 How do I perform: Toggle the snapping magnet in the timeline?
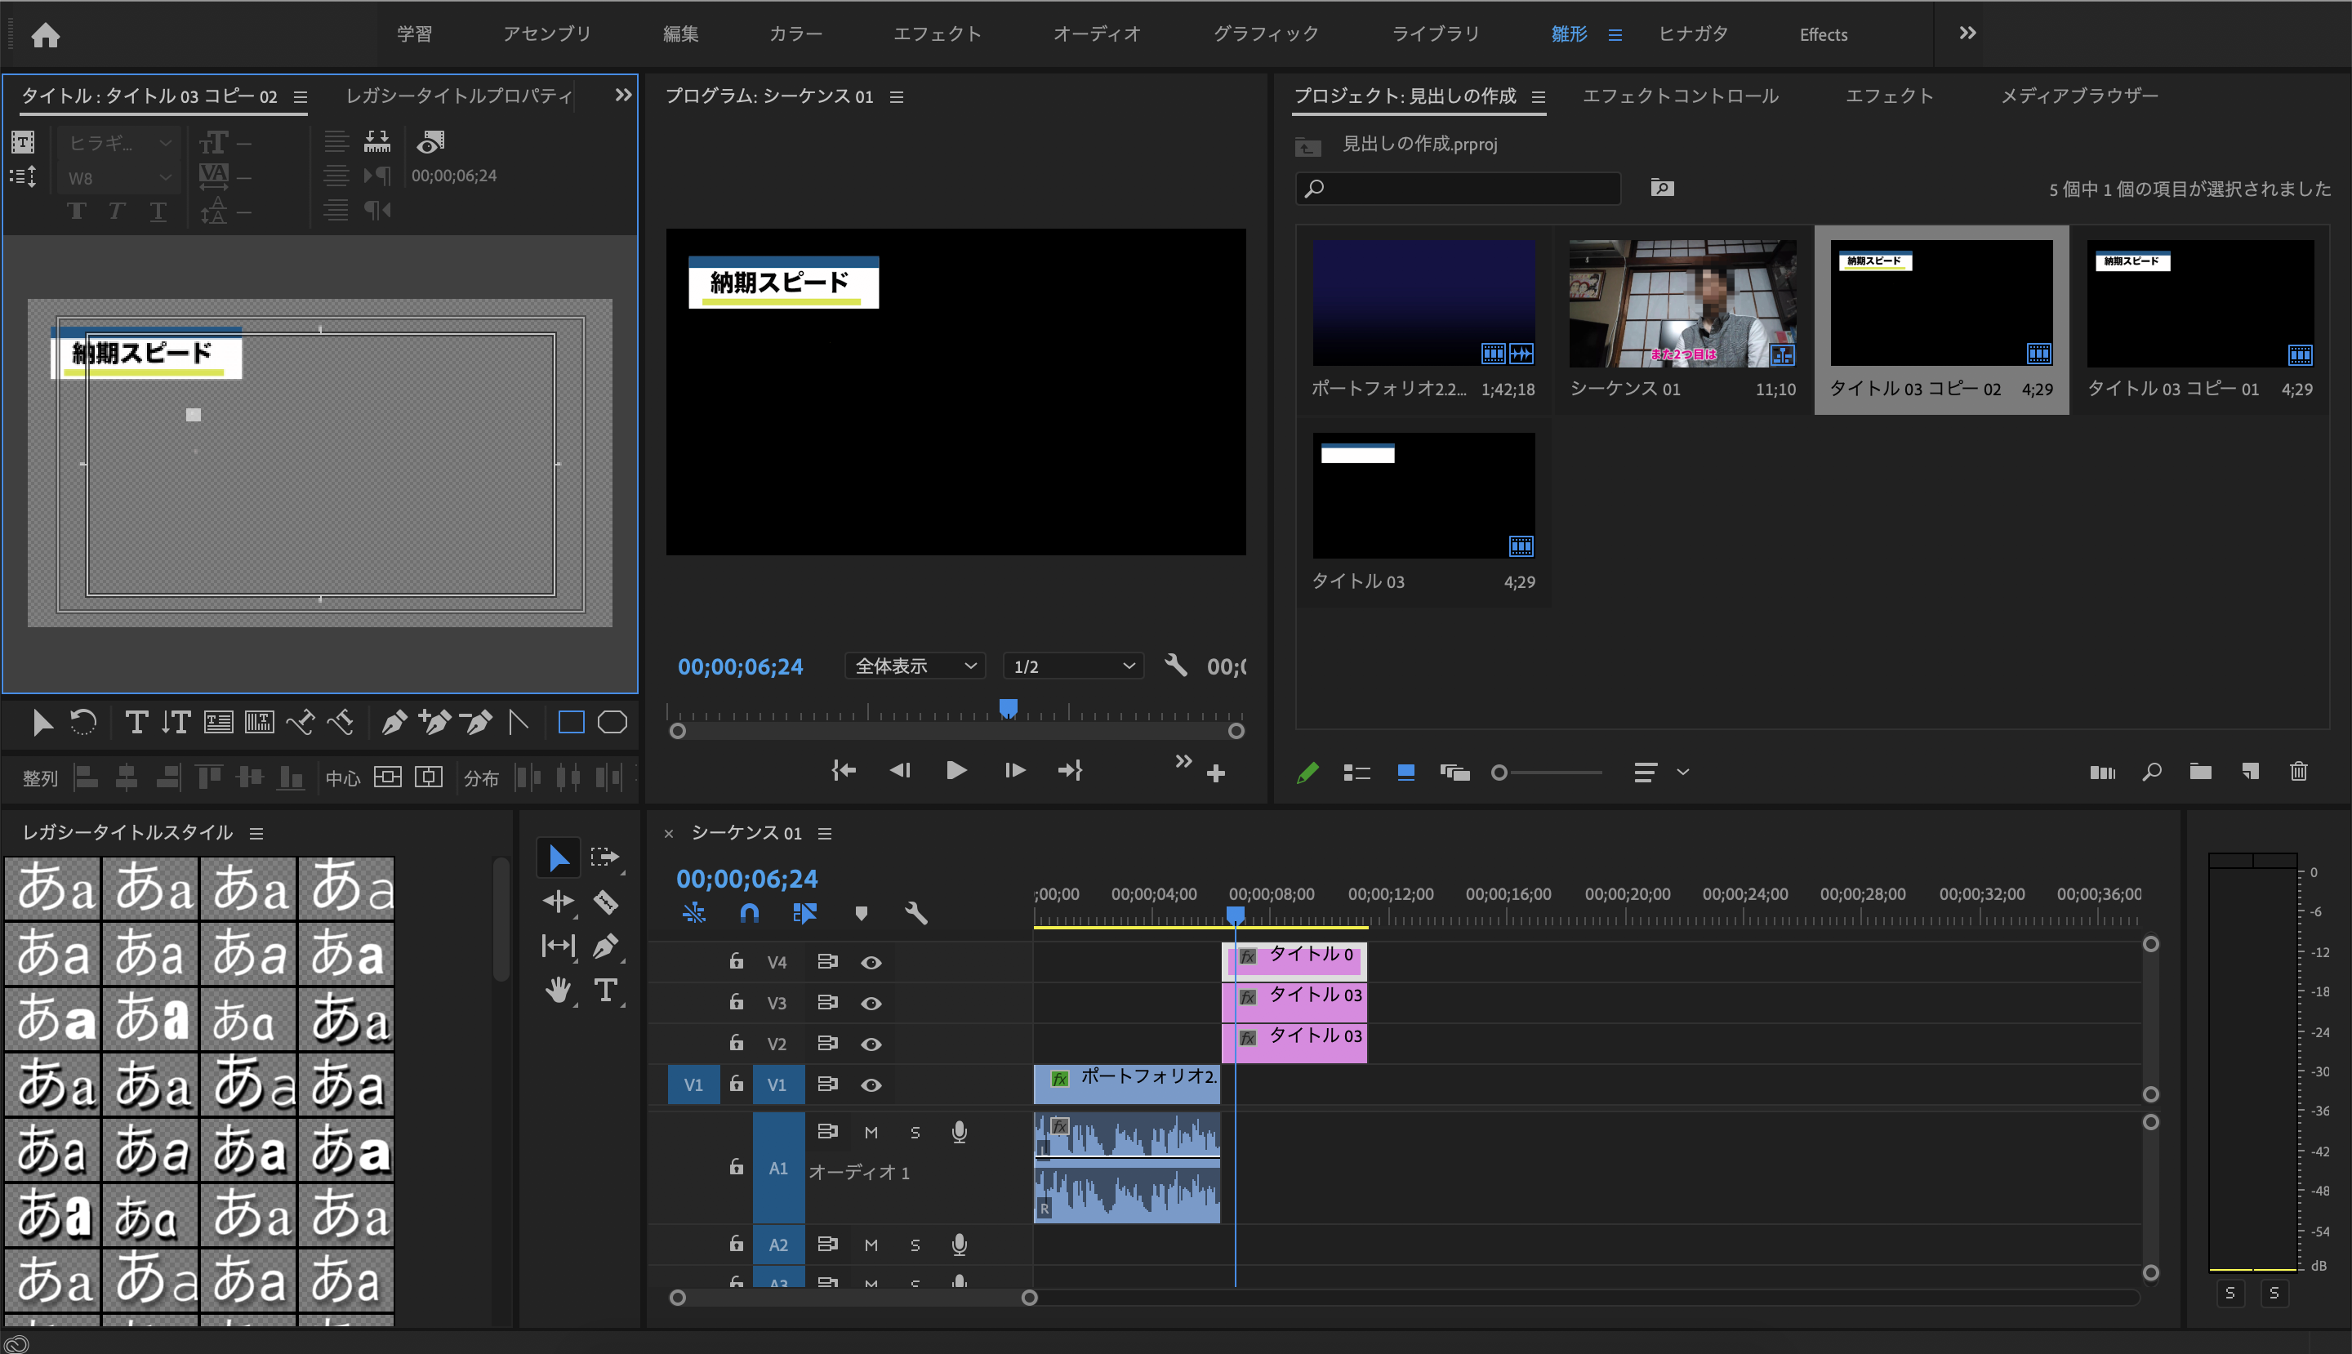tap(750, 913)
